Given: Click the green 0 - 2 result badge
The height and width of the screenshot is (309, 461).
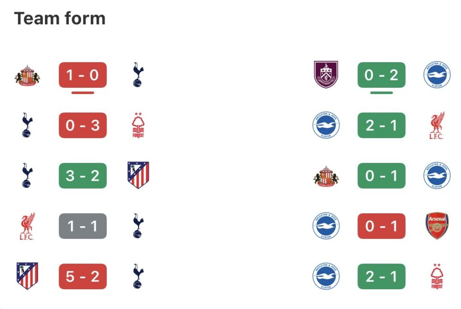Looking at the screenshot, I should (381, 75).
